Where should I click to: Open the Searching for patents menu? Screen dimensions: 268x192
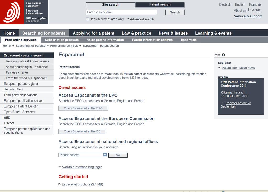pos(44,33)
